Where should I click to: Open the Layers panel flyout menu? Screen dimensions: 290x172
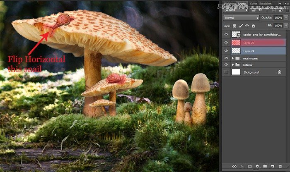[x=287, y=3]
